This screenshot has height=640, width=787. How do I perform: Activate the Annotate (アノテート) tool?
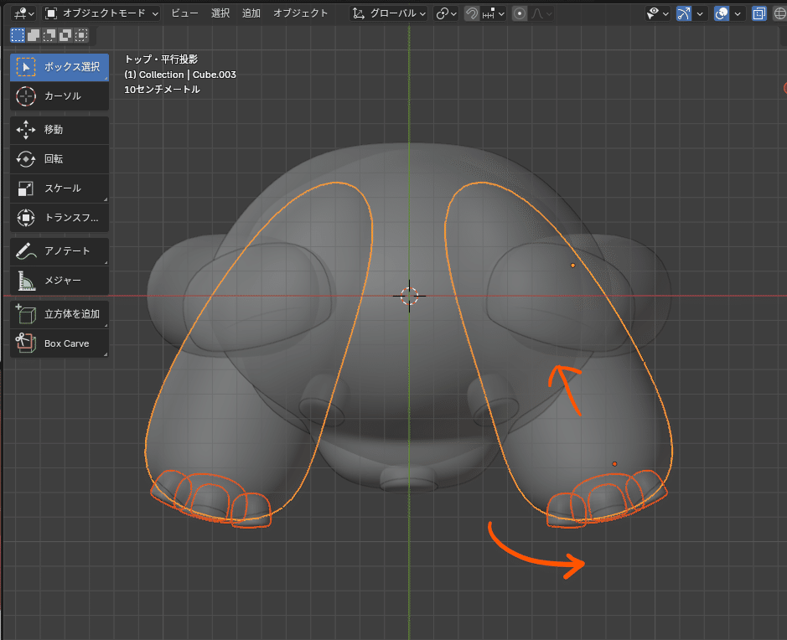click(60, 250)
